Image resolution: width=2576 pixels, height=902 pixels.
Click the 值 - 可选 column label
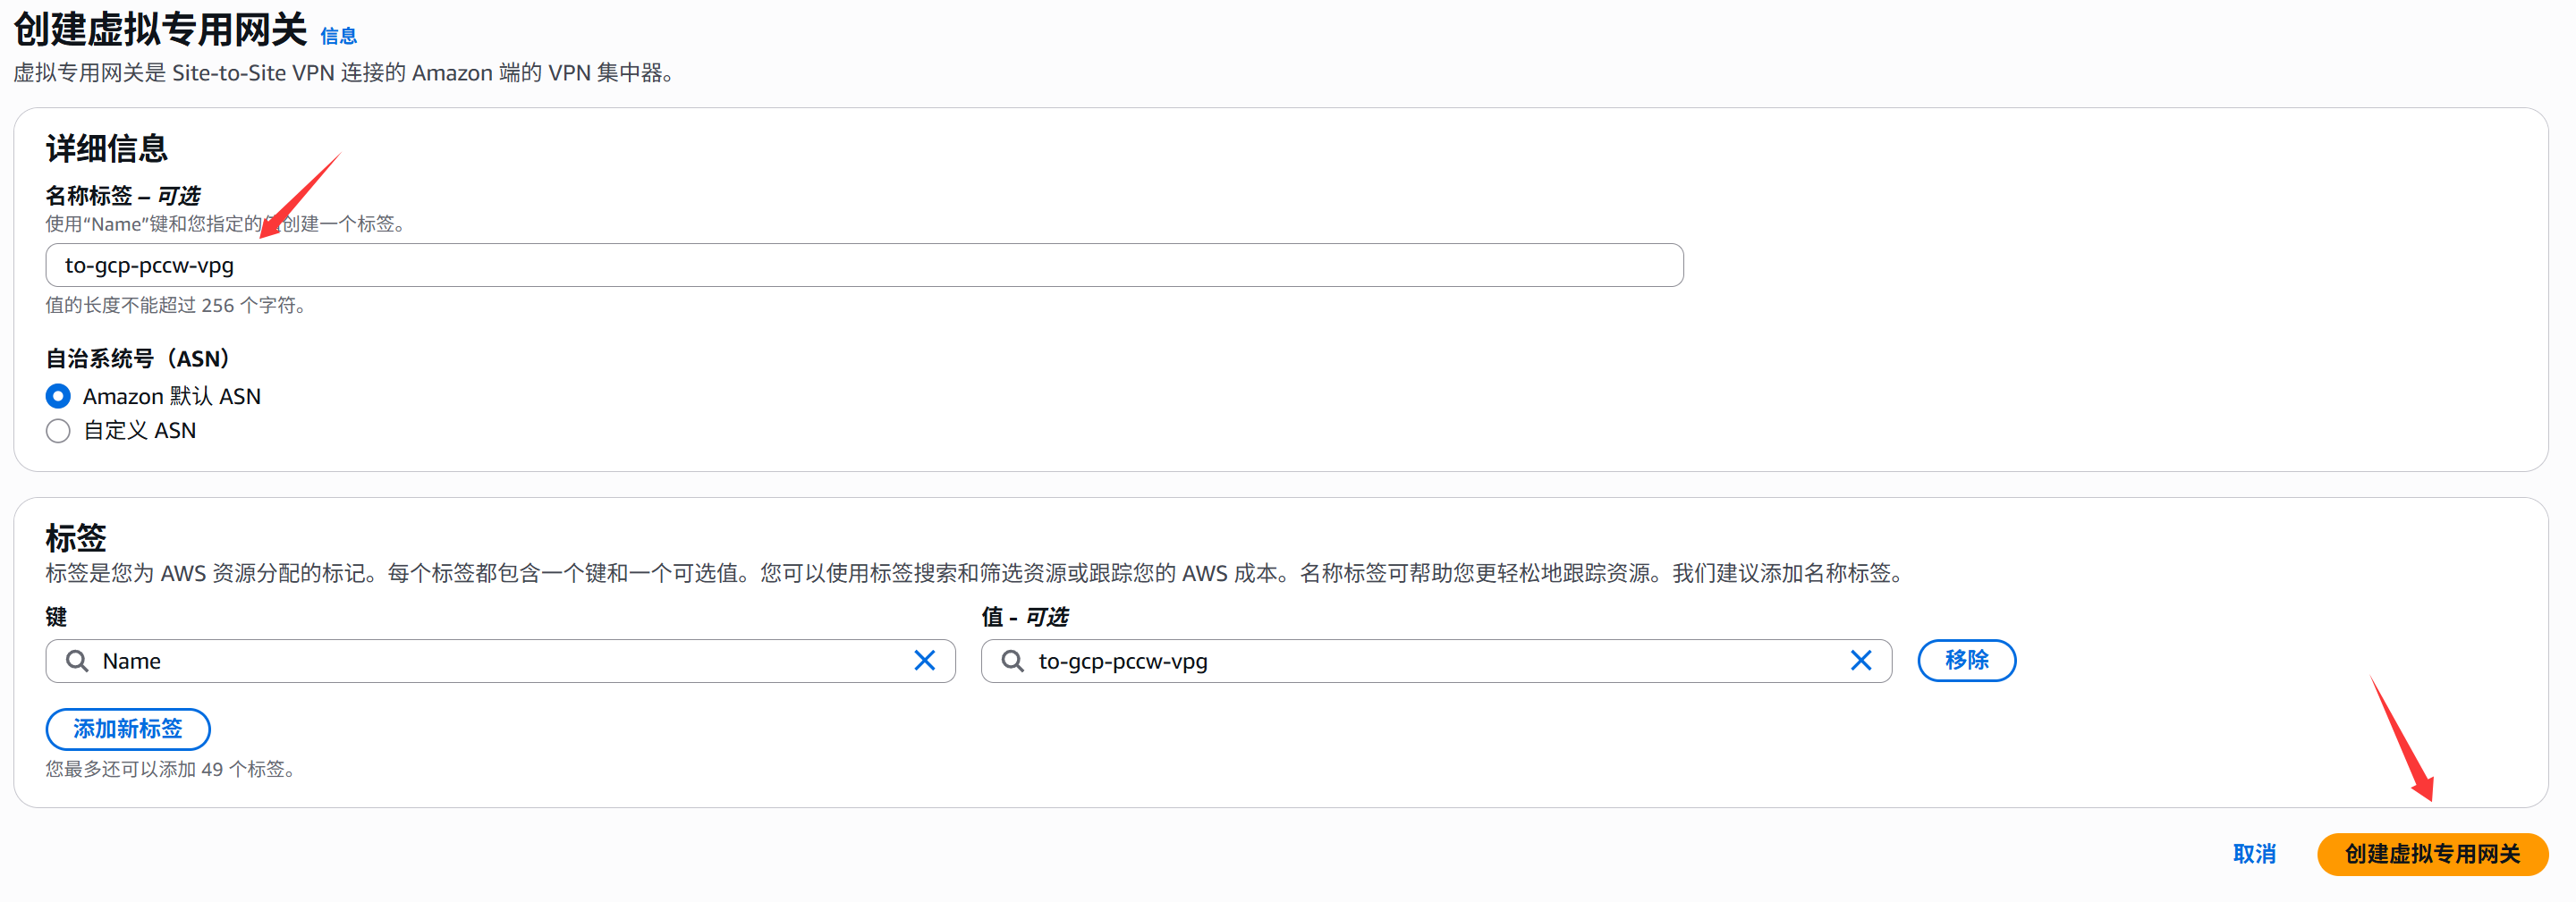click(x=1025, y=617)
